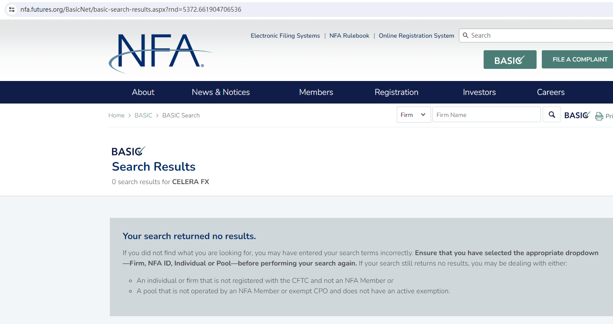Click the Electronic Filing Systems link
This screenshot has height=324, width=613.
(x=285, y=36)
